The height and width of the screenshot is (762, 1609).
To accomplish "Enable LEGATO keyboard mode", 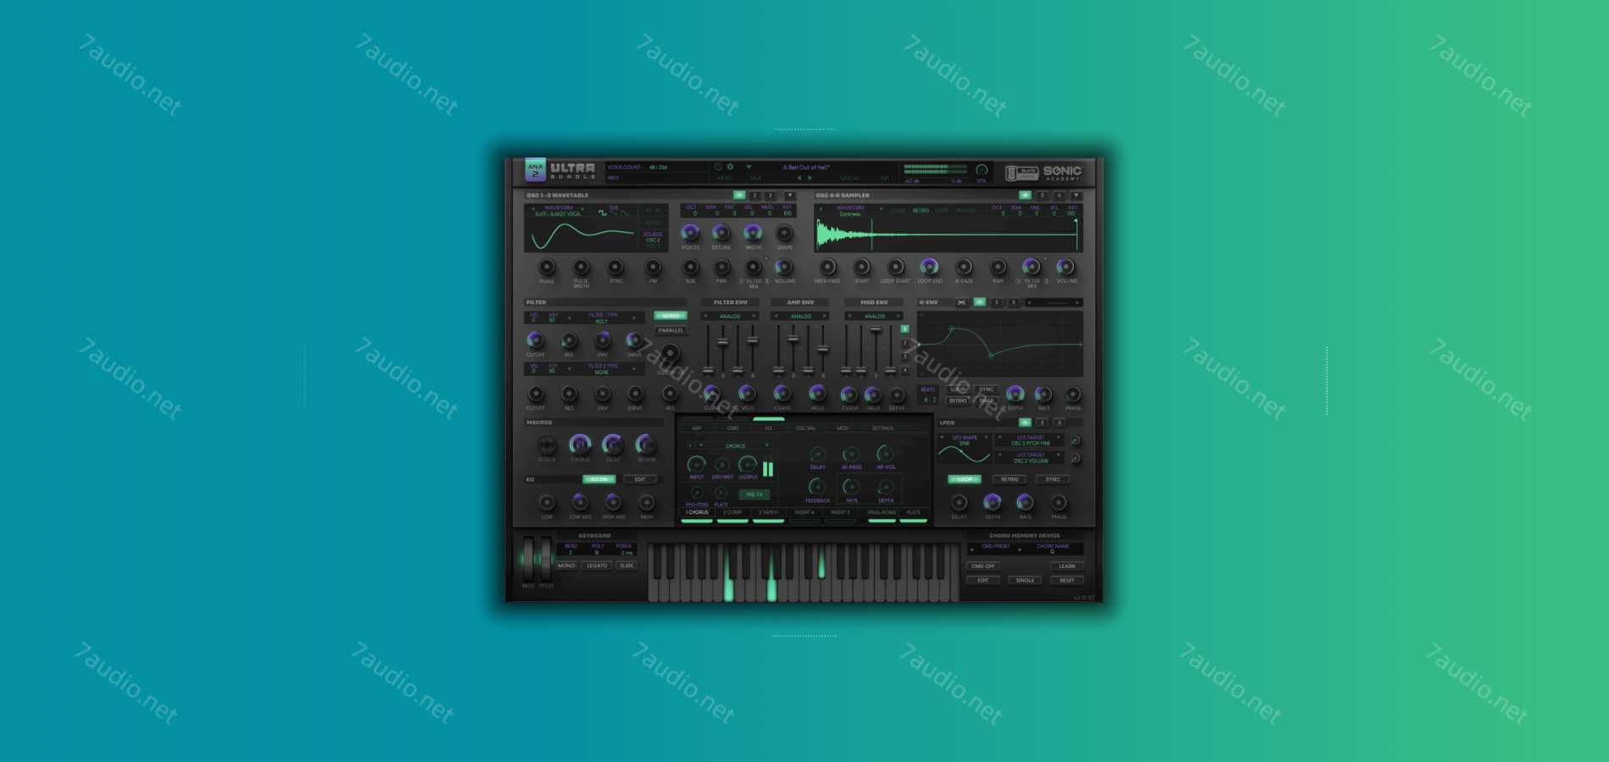I will (x=597, y=566).
